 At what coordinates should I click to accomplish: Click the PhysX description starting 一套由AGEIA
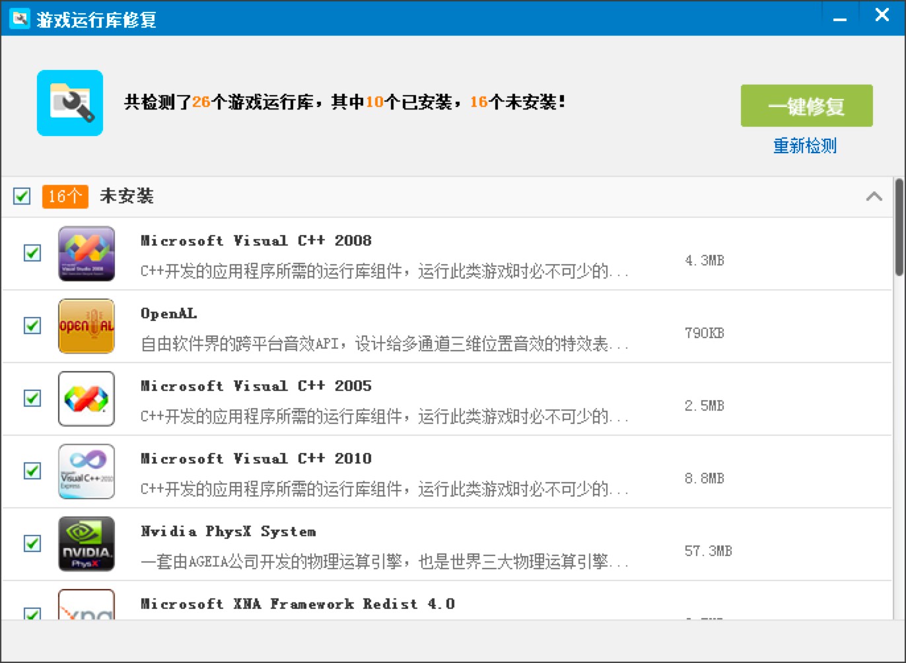pos(384,562)
